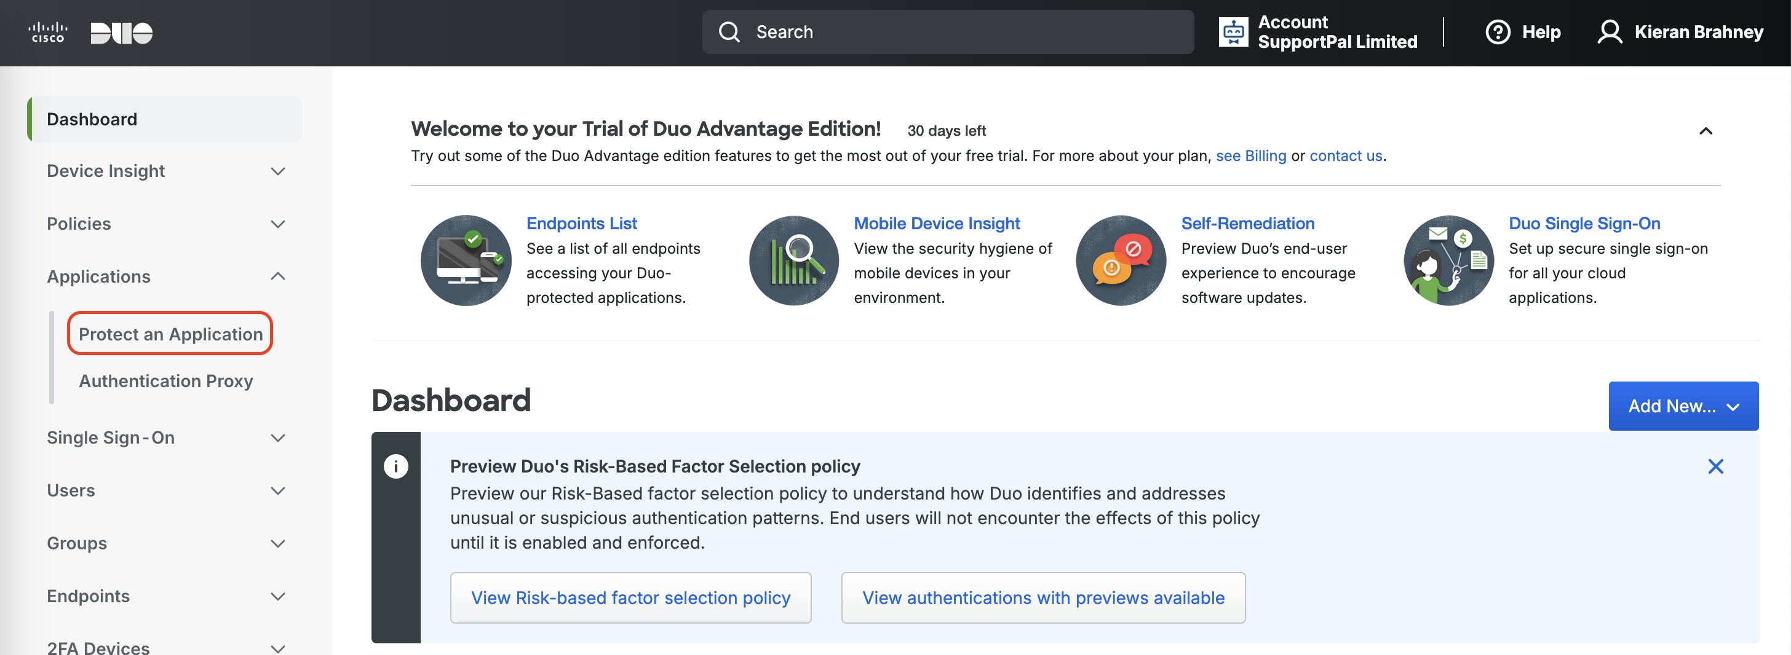Expand the Users sidebar section
The image size is (1791, 655).
tap(278, 490)
